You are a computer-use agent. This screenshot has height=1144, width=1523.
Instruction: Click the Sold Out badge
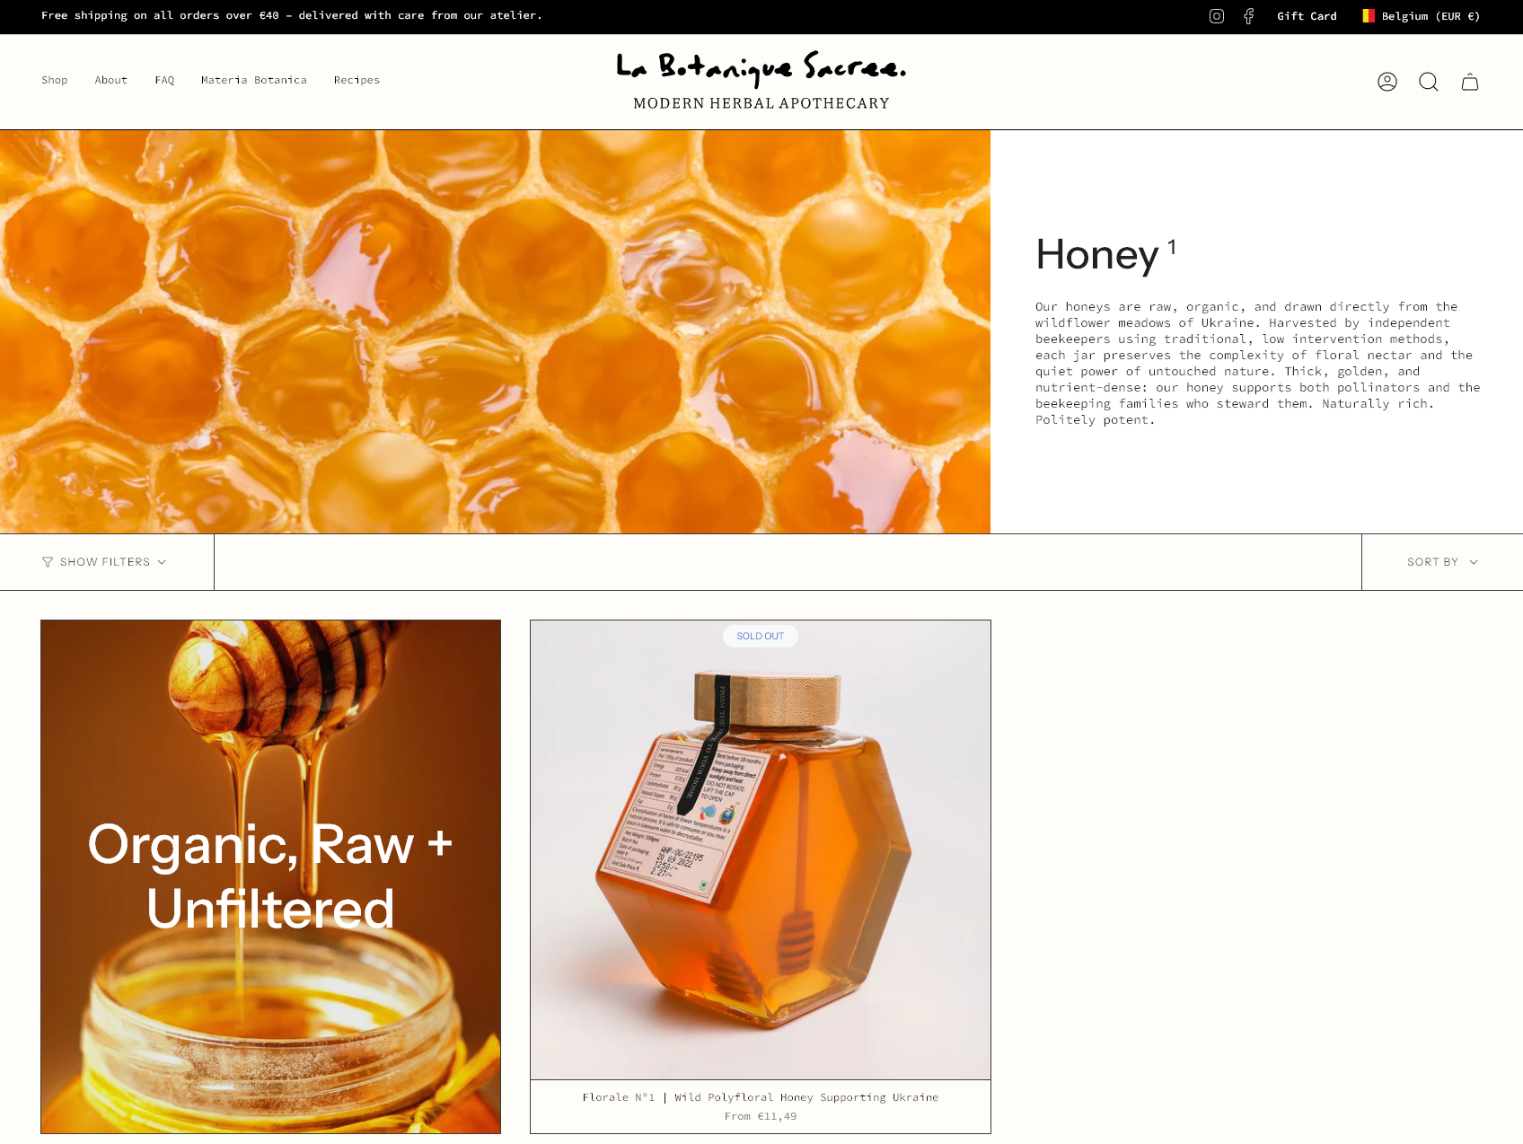761,636
